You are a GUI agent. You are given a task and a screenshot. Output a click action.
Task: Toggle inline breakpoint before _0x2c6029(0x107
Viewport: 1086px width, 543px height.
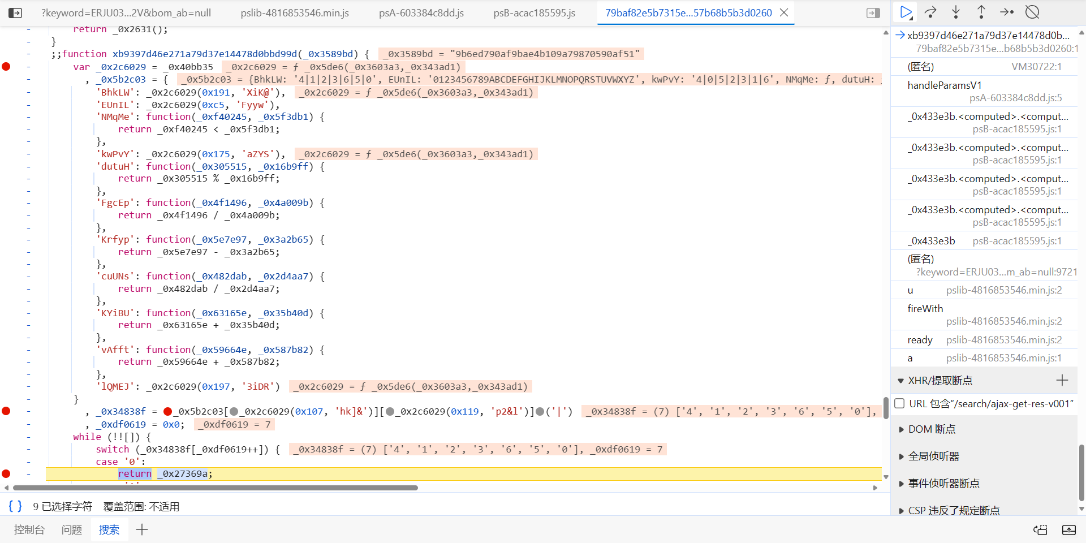234,412
